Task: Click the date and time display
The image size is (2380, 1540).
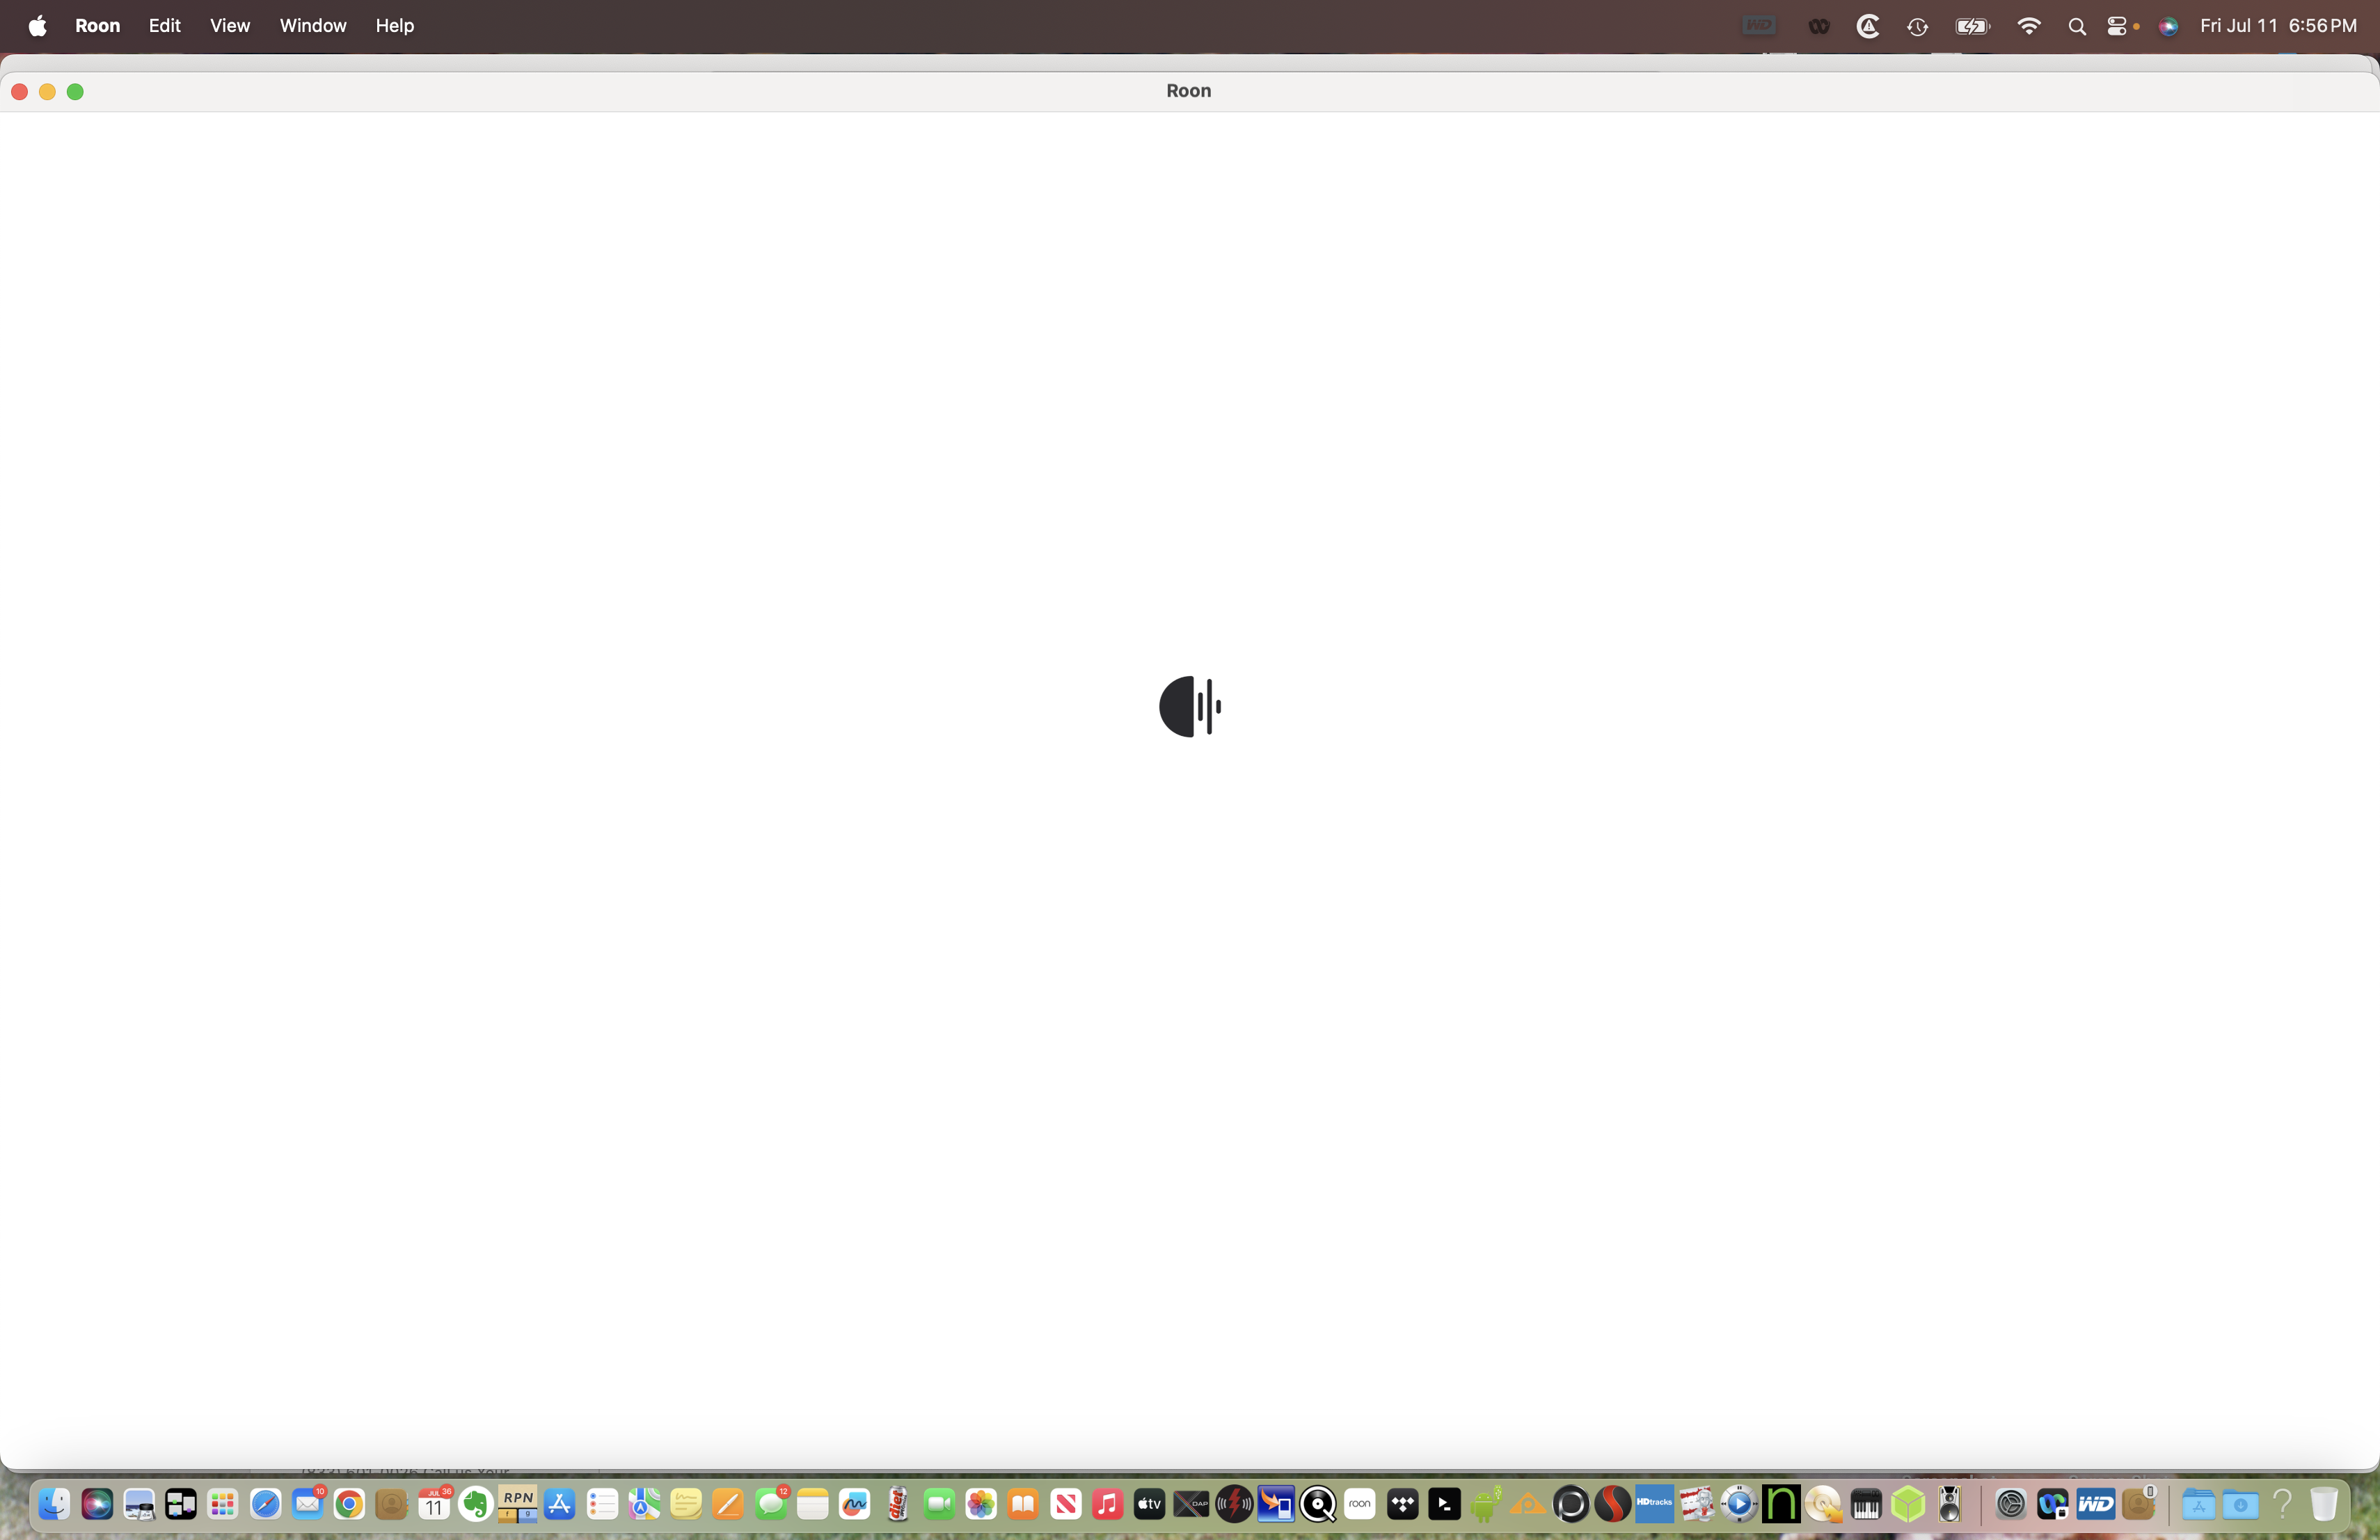Action: pyautogui.click(x=2278, y=26)
